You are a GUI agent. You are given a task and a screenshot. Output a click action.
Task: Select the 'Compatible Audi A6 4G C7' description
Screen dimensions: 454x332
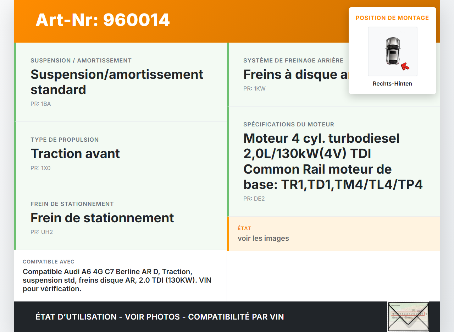click(x=117, y=280)
